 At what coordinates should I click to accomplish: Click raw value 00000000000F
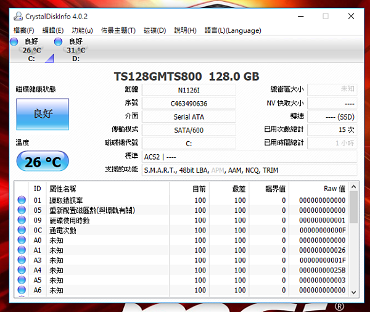(323, 230)
